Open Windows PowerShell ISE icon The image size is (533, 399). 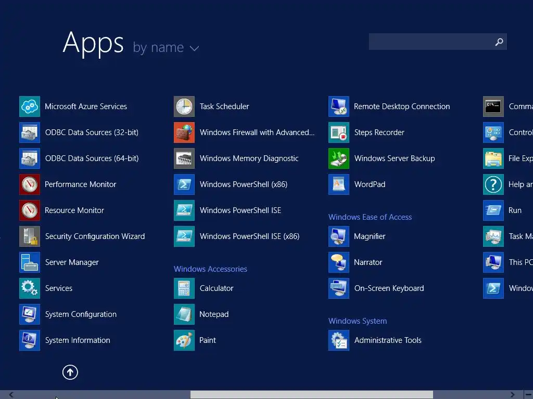[x=184, y=210]
